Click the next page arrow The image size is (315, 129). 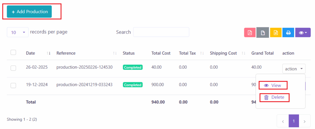[305, 121]
